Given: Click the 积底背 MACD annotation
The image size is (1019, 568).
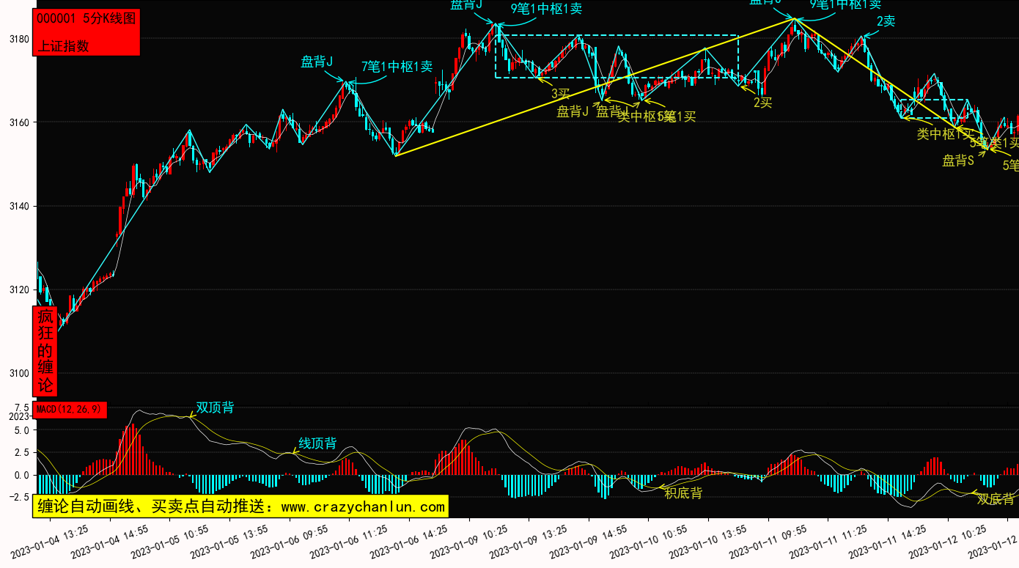Looking at the screenshot, I should coord(683,493).
